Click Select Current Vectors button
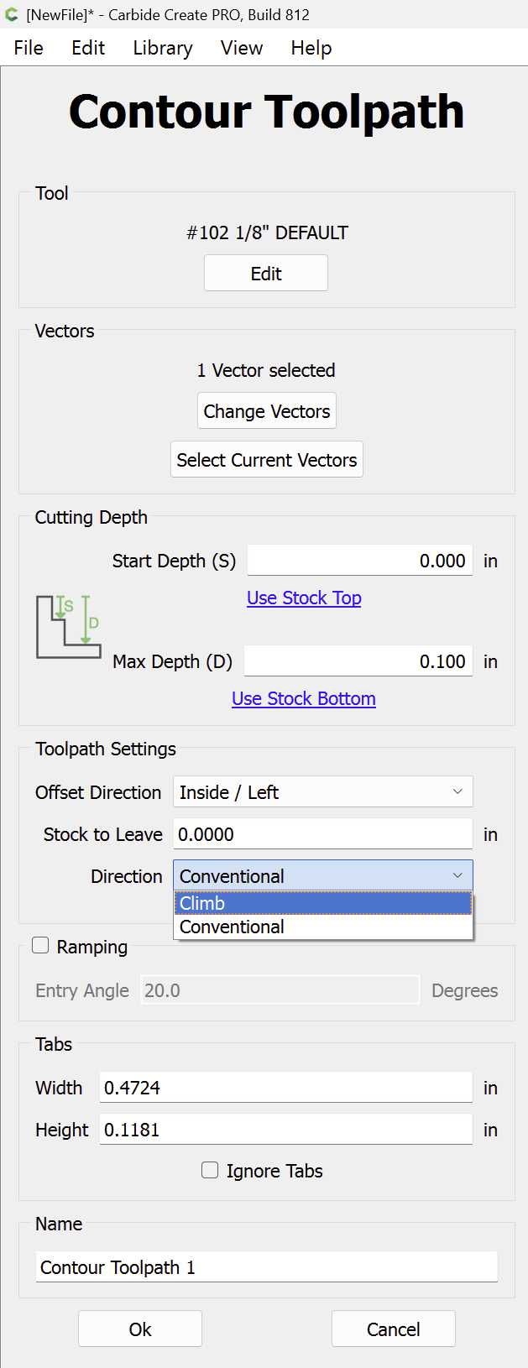528x1368 pixels. point(267,460)
